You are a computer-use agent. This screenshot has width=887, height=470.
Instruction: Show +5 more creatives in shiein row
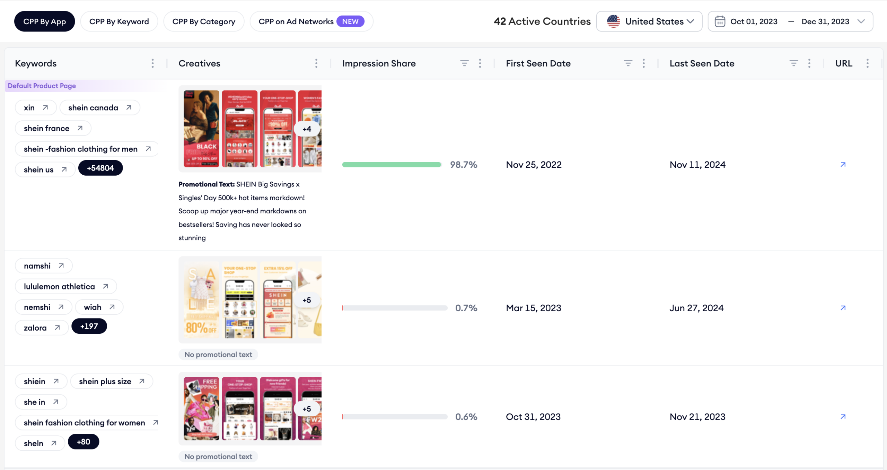pyautogui.click(x=307, y=409)
